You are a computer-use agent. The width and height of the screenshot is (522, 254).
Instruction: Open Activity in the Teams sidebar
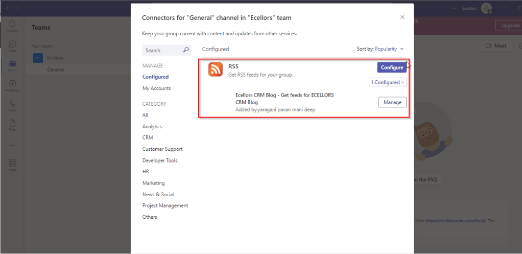point(12,26)
